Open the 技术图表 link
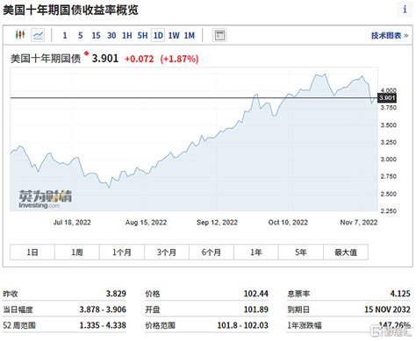The width and height of the screenshot is (416, 341). pos(390,36)
